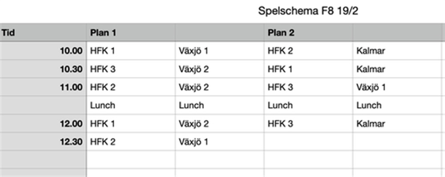Select HFK 3 cell in 12.00 row
This screenshot has width=445, height=177.
coord(308,124)
